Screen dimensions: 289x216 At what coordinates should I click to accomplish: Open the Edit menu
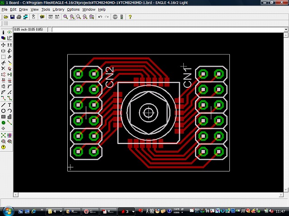tap(13, 9)
